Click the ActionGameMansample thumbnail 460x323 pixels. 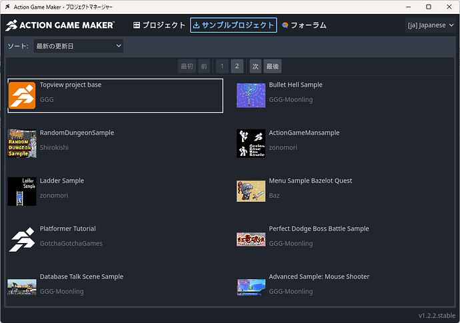coord(251,143)
